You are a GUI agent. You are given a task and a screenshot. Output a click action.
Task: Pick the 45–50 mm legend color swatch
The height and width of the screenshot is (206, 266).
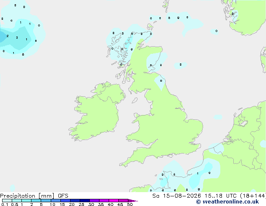click(123, 201)
